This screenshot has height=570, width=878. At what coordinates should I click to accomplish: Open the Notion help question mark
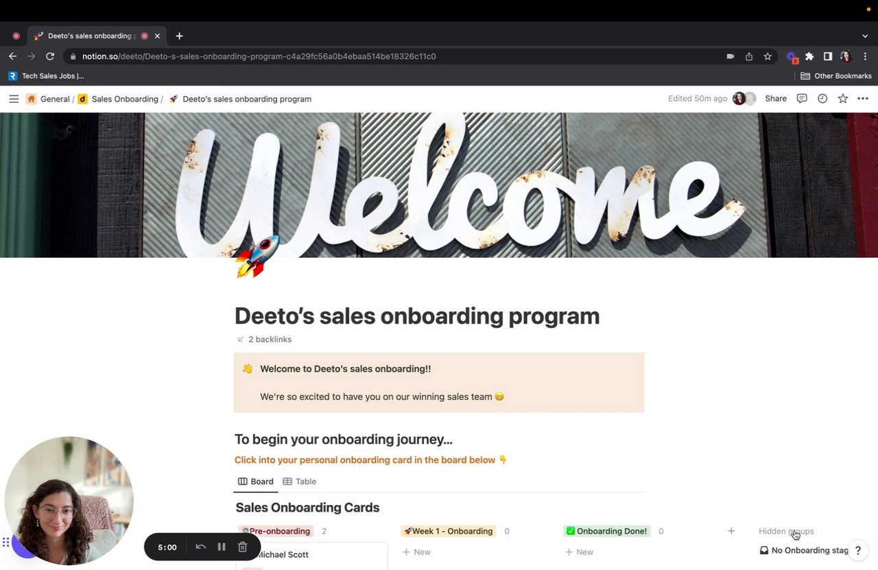click(857, 550)
